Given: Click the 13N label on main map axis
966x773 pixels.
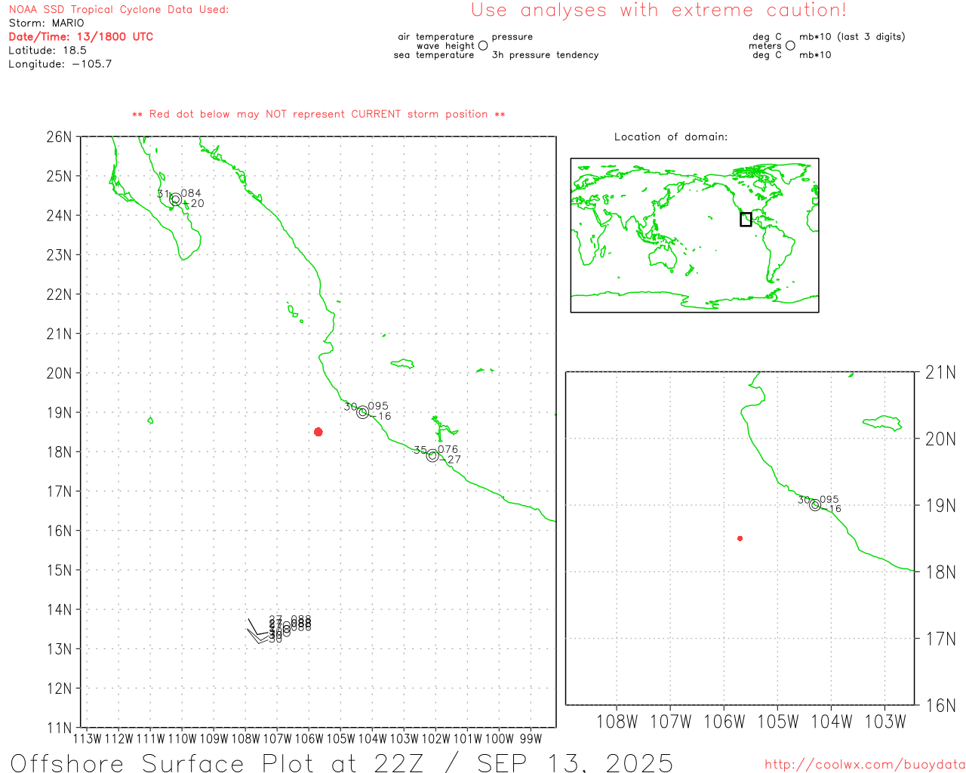Looking at the screenshot, I should [x=59, y=649].
